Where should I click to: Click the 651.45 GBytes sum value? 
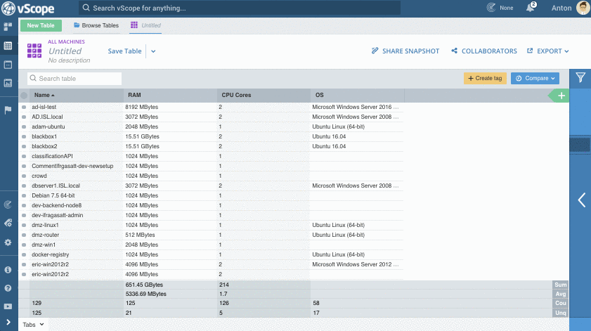pyautogui.click(x=144, y=285)
